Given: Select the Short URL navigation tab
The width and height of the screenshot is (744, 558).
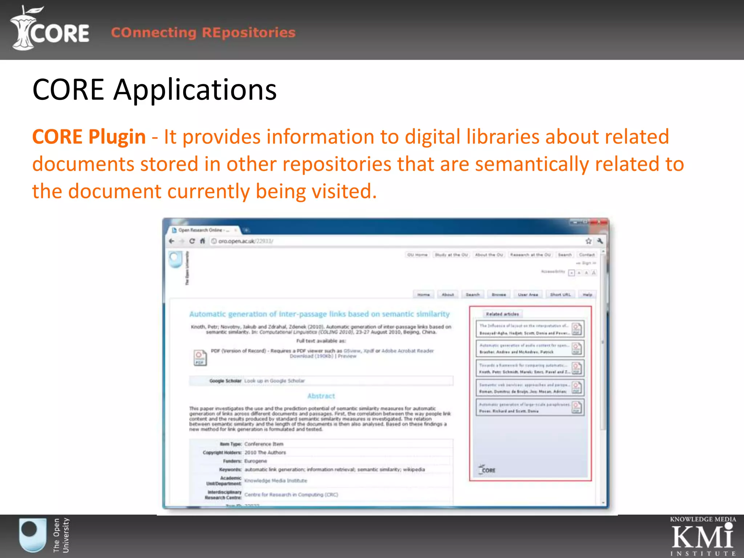Looking at the screenshot, I should pos(560,295).
